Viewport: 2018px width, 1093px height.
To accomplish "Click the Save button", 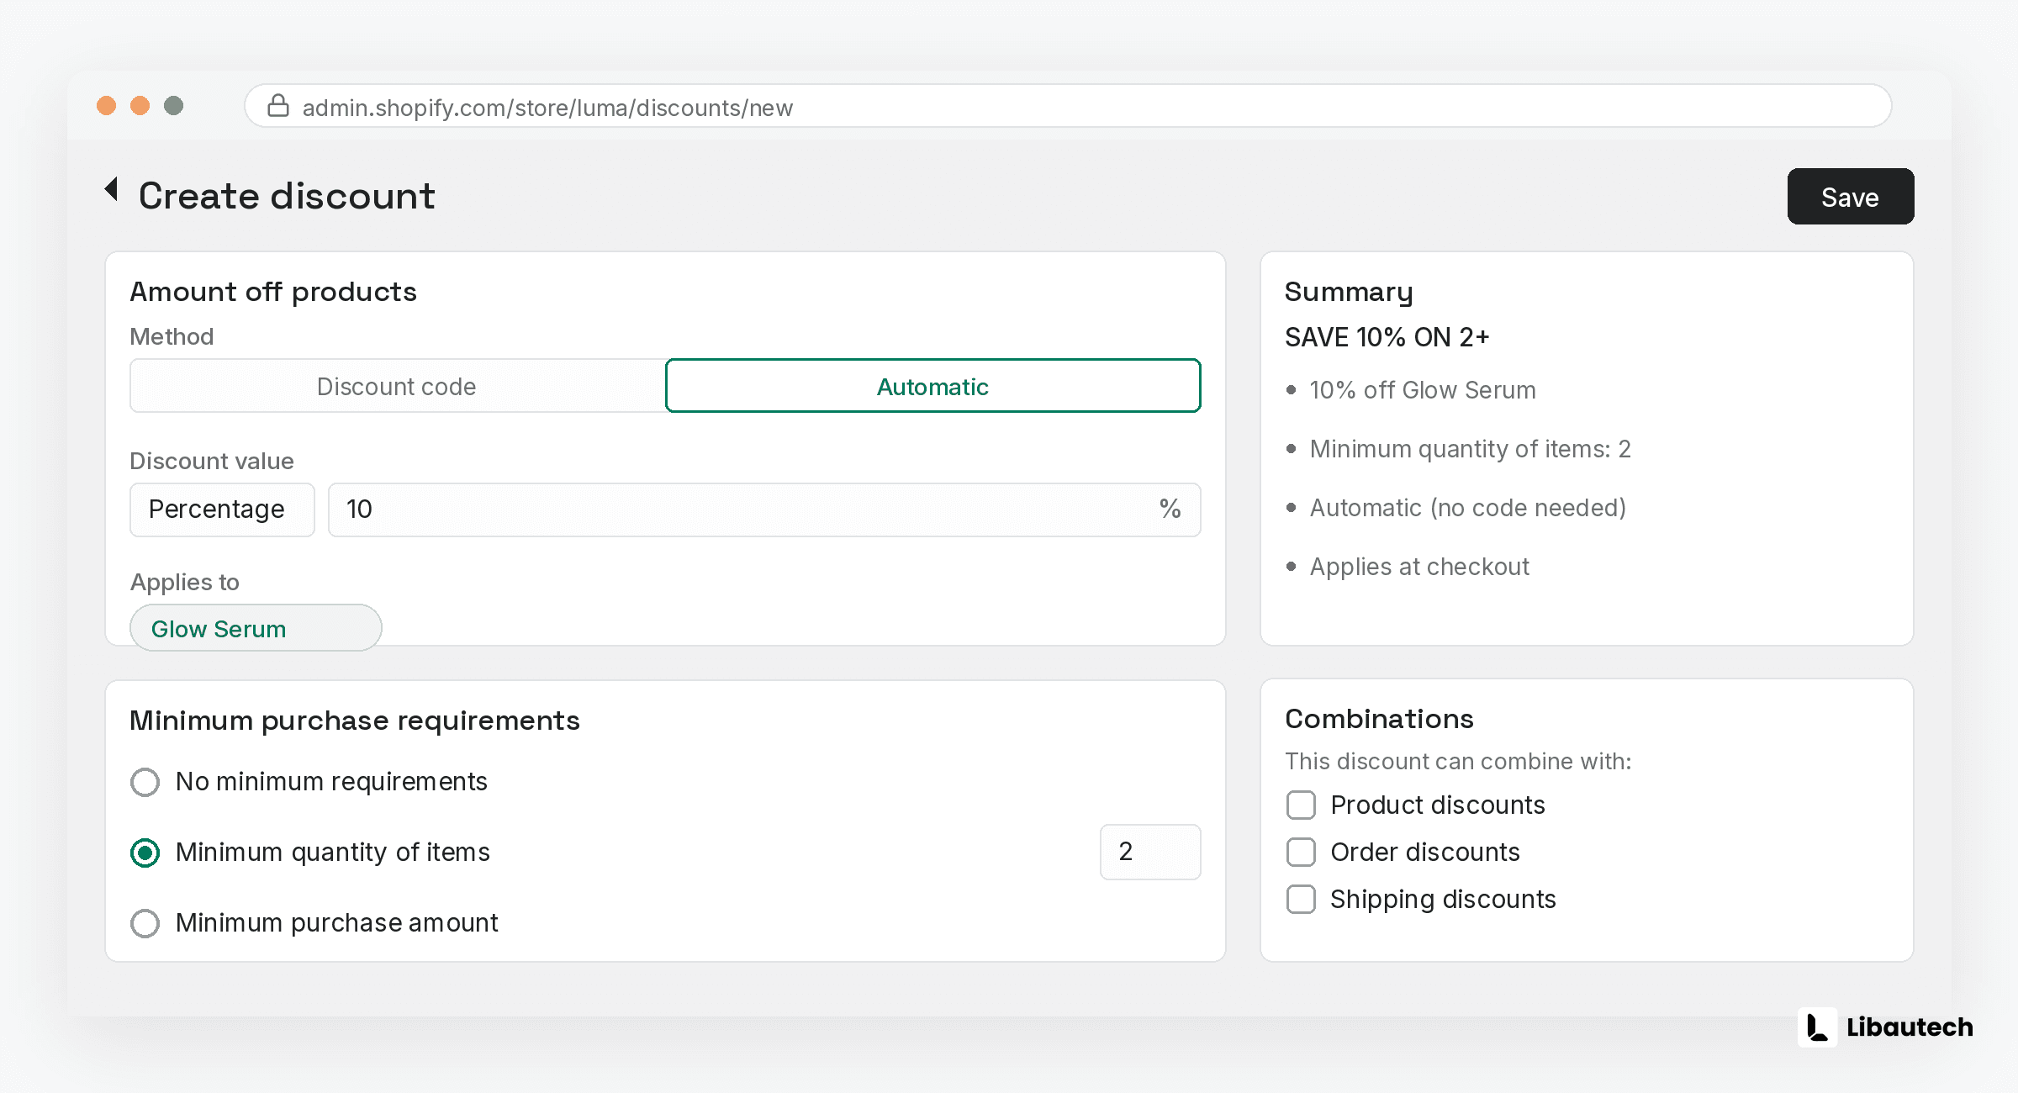I will click(1850, 197).
